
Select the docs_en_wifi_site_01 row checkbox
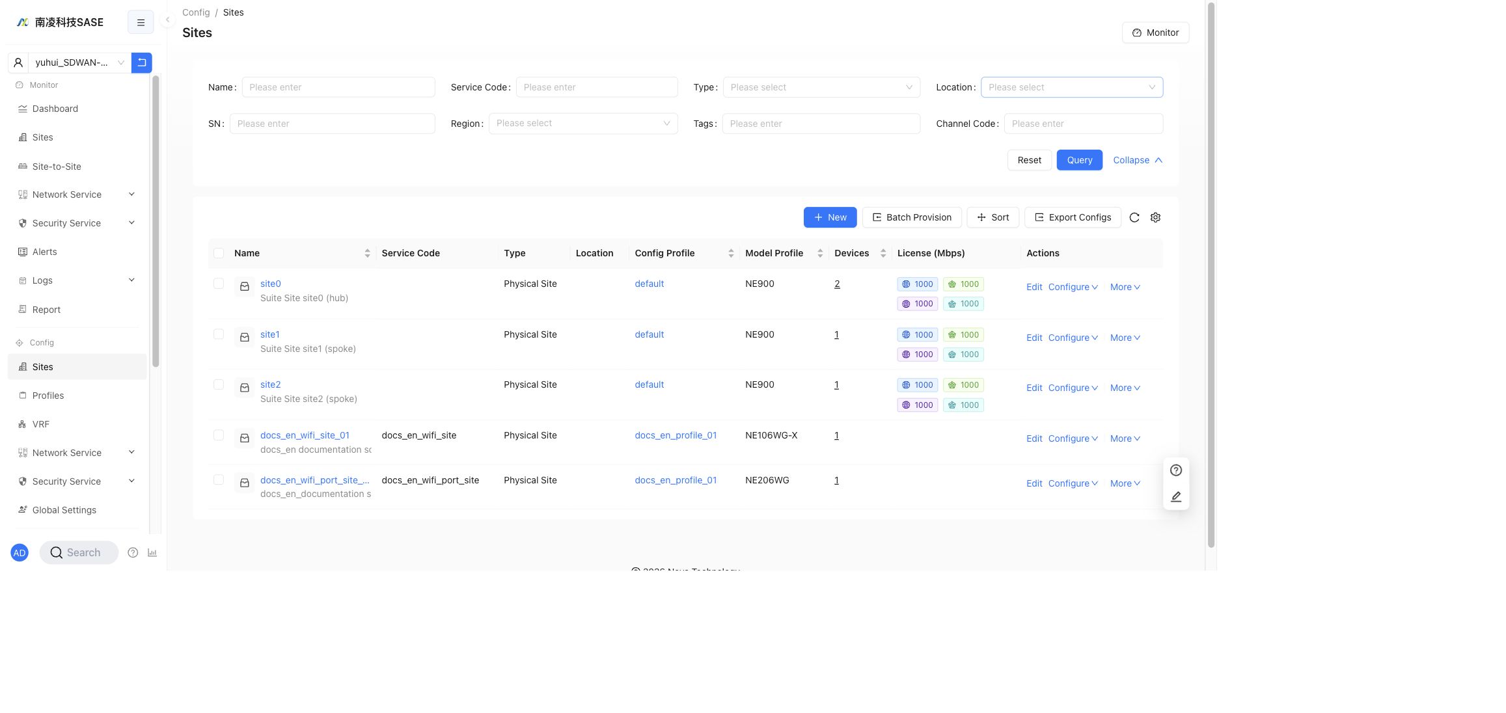219,435
